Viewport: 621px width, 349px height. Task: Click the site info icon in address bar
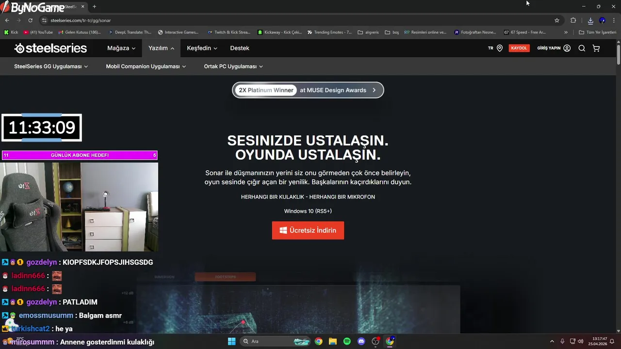44,20
